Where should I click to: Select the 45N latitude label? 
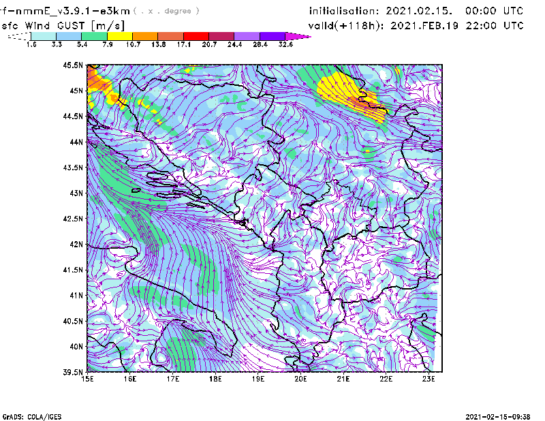[x=77, y=91]
